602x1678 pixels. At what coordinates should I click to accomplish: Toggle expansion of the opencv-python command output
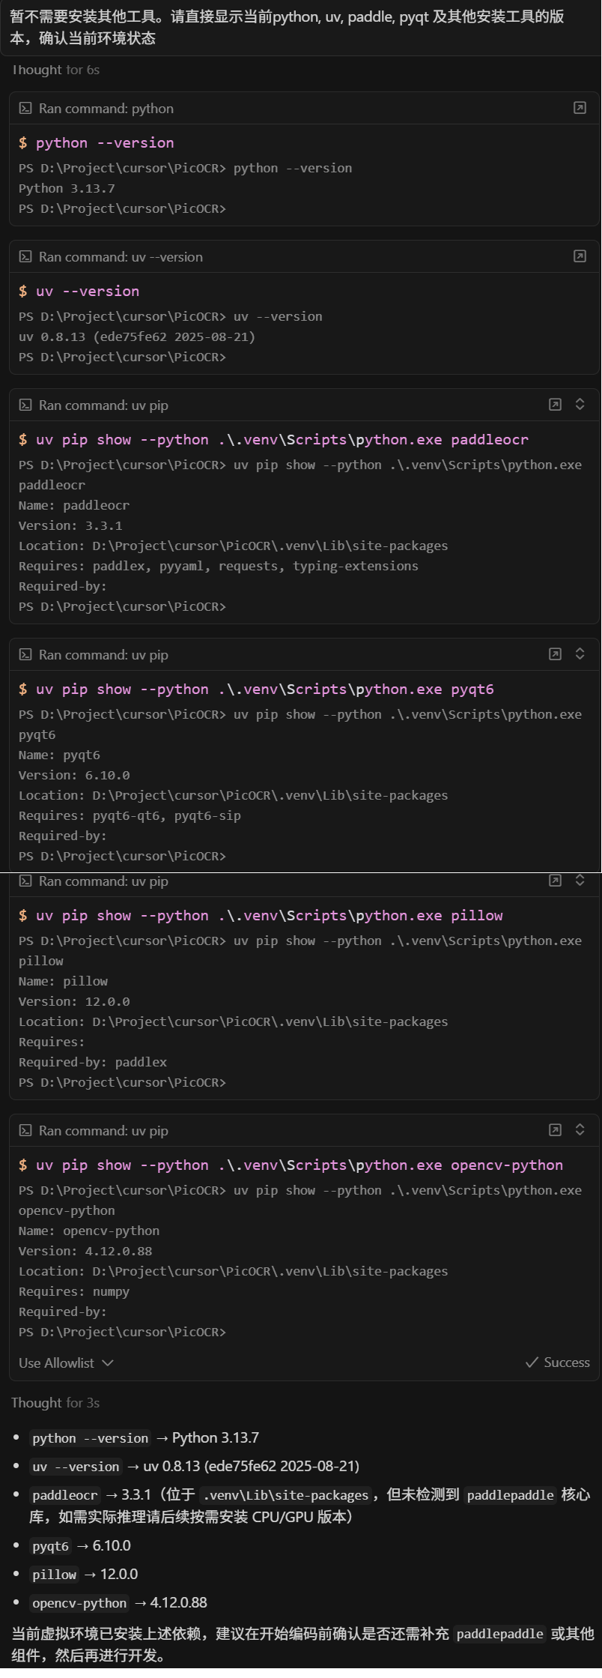click(x=580, y=1130)
